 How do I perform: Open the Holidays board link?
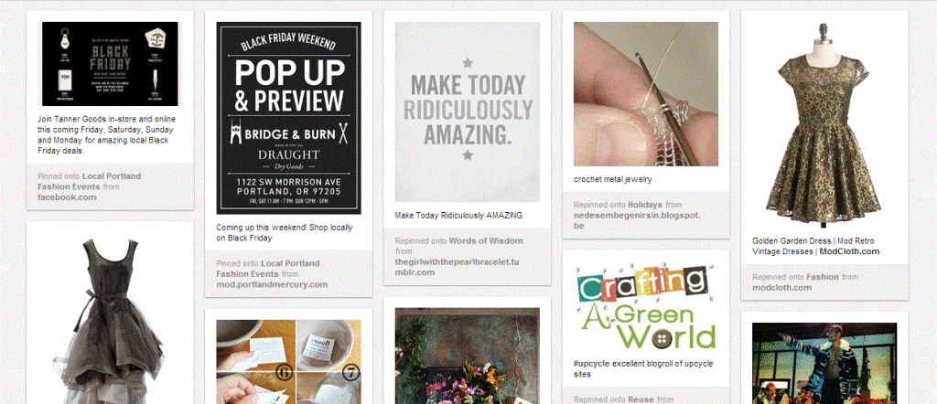[x=645, y=206]
